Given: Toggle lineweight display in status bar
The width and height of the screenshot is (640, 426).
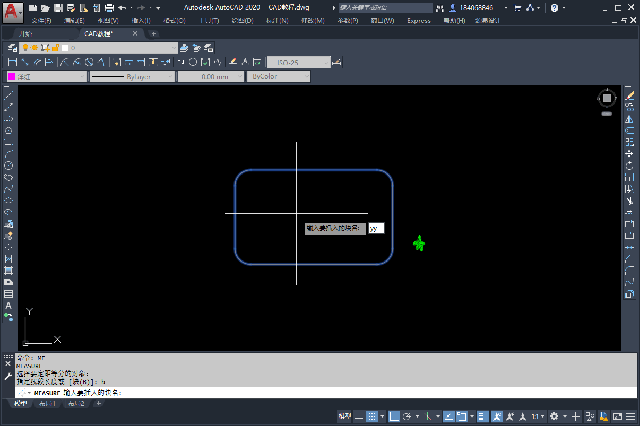Looking at the screenshot, I should 482,416.
